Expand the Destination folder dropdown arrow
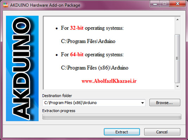 point(142,103)
